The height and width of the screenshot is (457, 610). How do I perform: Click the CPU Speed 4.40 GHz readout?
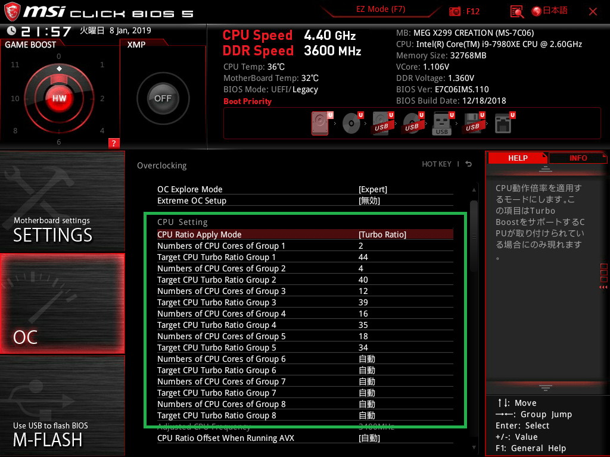[289, 35]
